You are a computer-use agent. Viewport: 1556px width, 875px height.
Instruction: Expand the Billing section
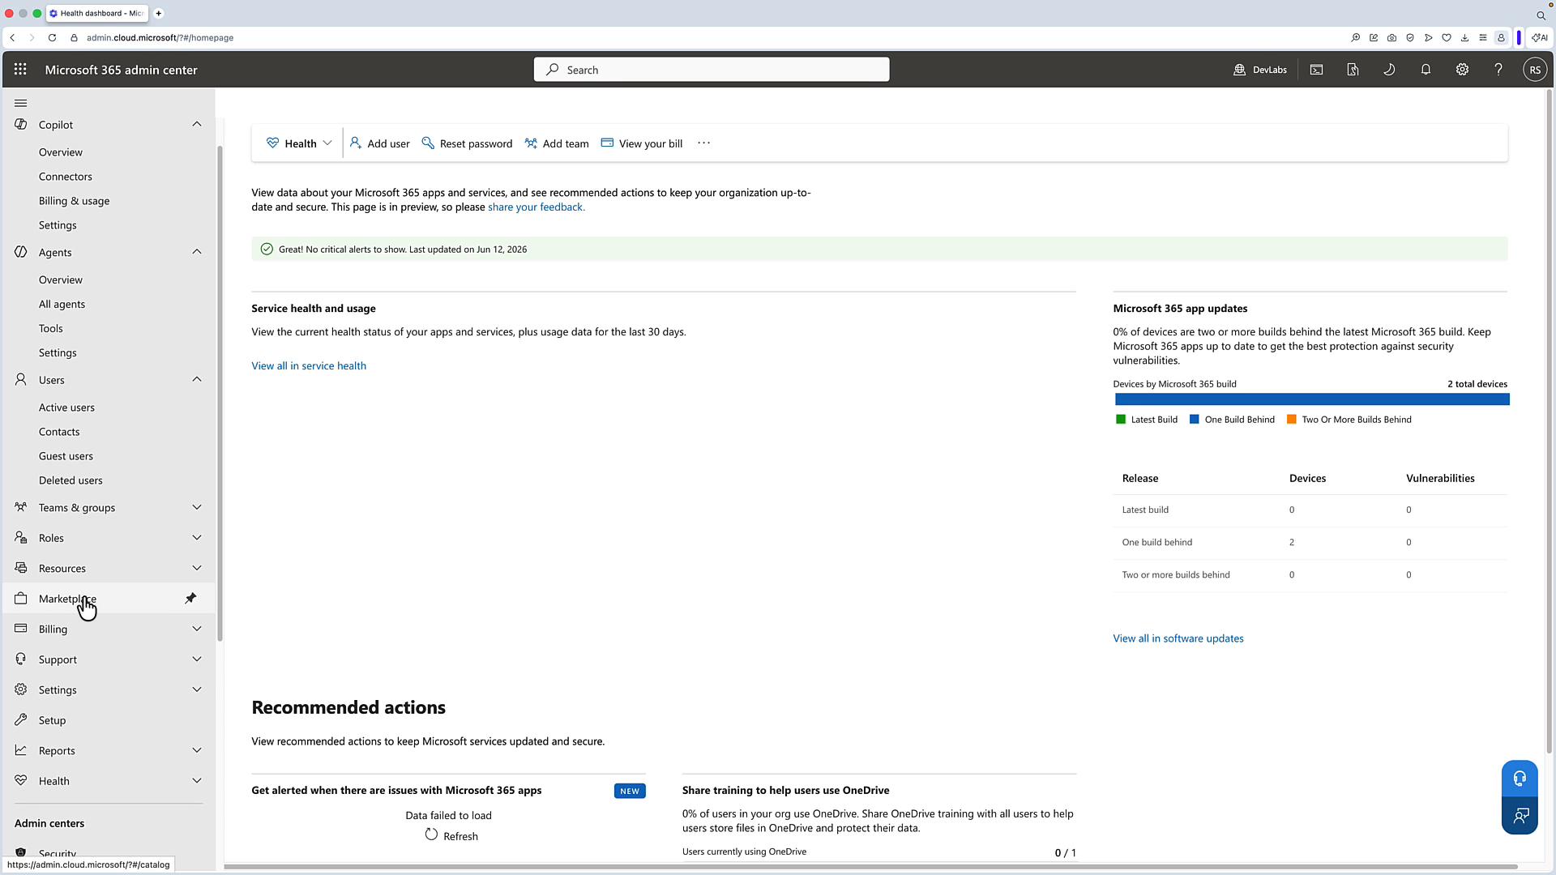point(197,629)
